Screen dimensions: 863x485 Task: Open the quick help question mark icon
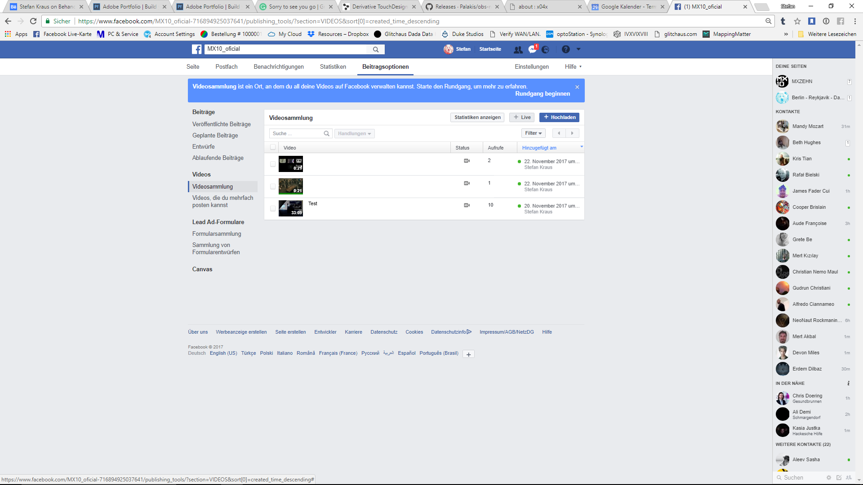[x=566, y=49]
